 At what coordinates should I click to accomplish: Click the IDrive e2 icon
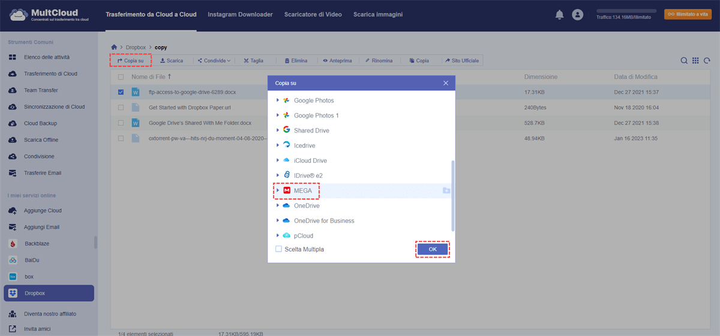point(287,175)
